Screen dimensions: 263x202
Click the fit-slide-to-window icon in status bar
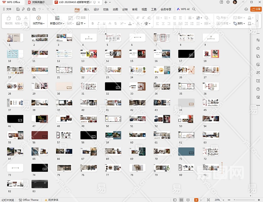coord(208,200)
